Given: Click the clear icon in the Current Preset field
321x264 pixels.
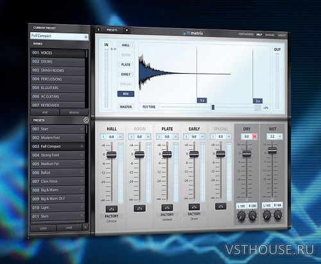Looking at the screenshot, I should (x=86, y=37).
